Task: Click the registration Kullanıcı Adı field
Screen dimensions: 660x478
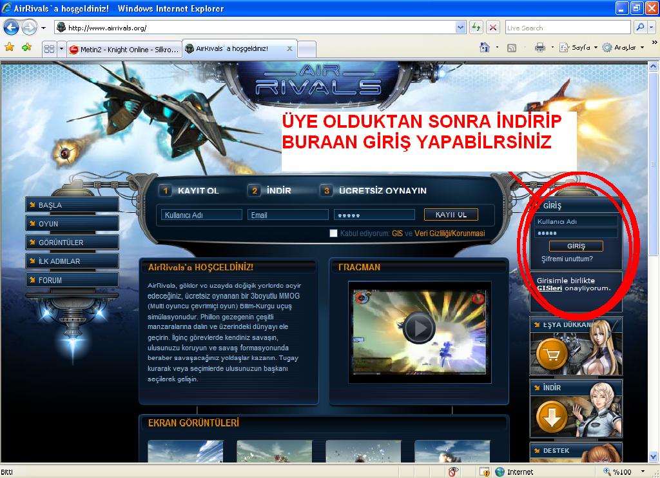Action: (201, 215)
